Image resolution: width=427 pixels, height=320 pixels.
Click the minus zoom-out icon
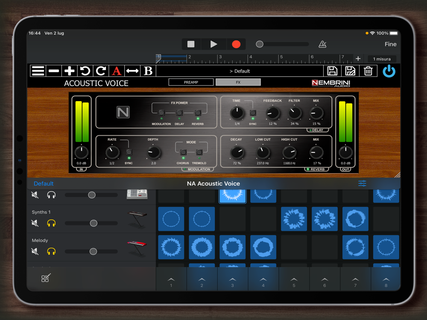pos(54,71)
